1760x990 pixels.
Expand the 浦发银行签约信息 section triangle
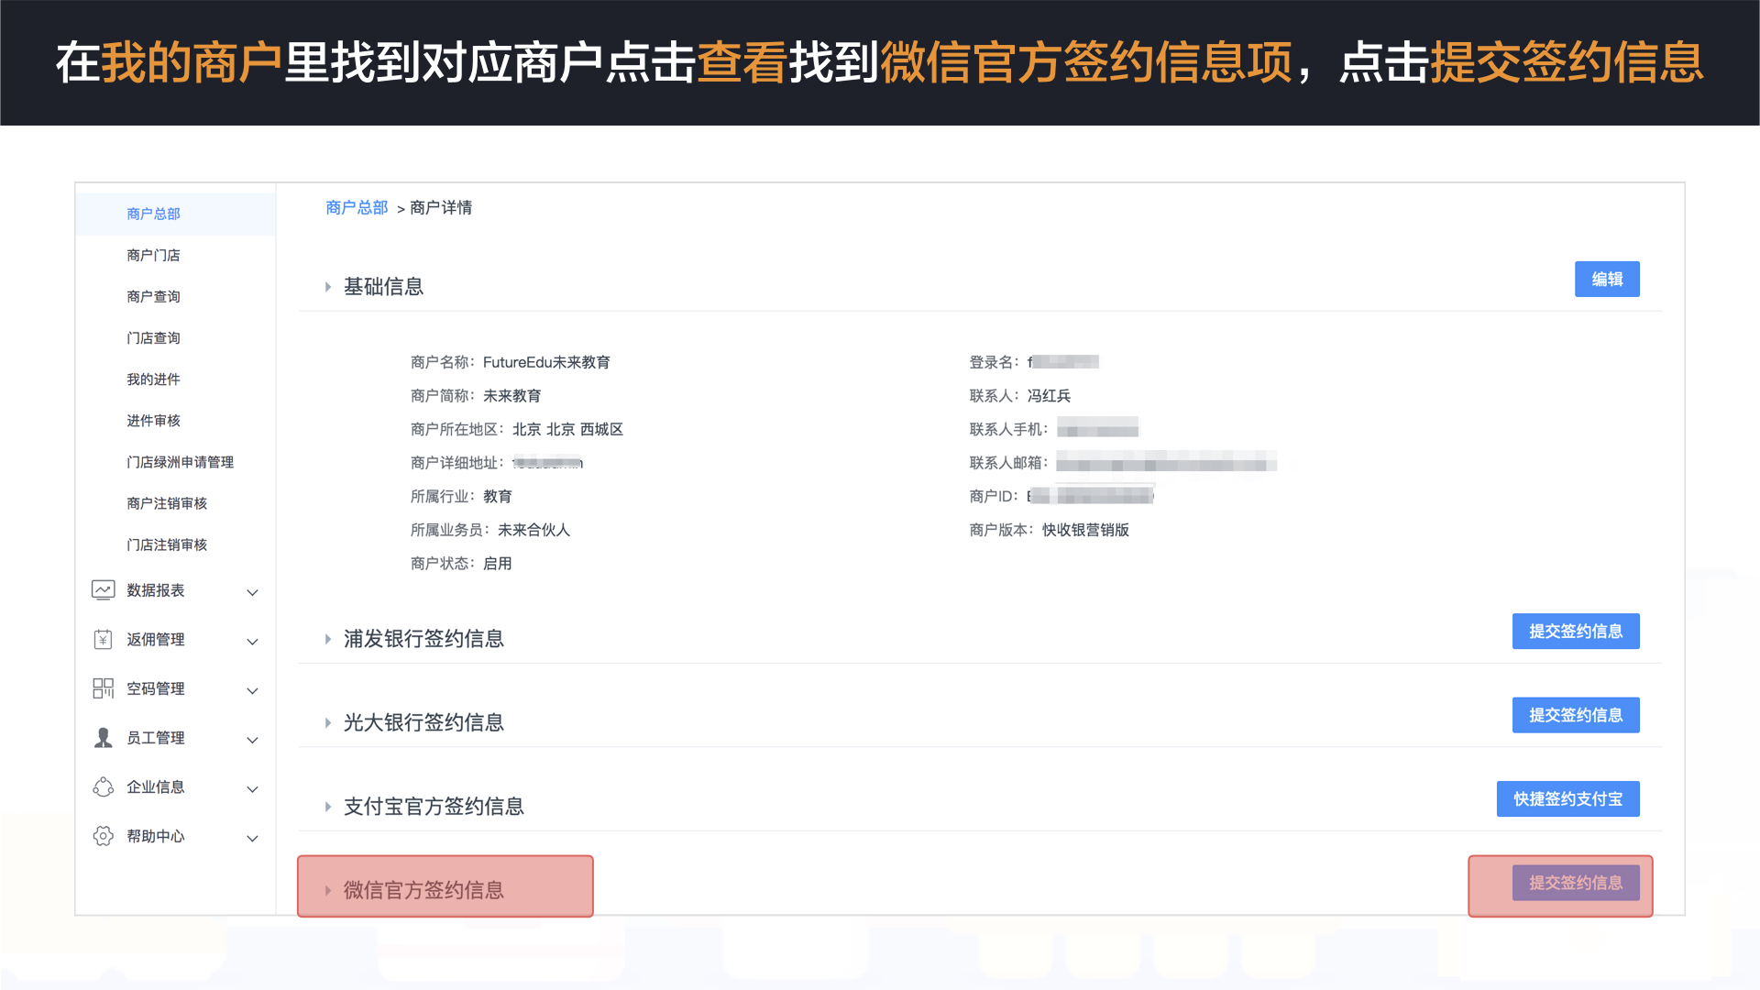pyautogui.click(x=327, y=639)
